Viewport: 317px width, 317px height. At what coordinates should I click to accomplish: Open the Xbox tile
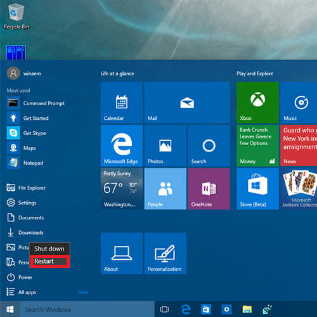coord(258,103)
